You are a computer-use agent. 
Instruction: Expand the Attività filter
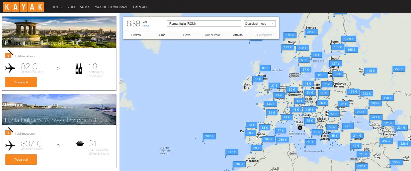point(239,35)
